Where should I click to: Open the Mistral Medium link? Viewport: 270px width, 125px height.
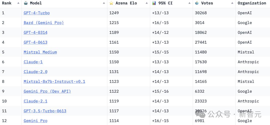pos(40,52)
